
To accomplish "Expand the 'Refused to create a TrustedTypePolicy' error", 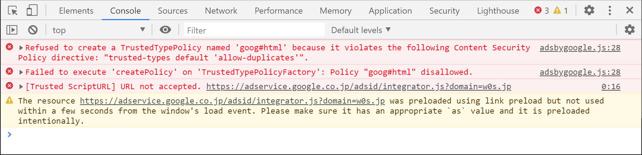I will click(x=21, y=48).
